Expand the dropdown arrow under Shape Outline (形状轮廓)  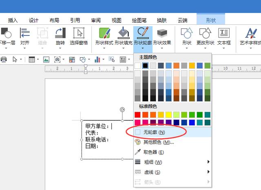coord(143,48)
